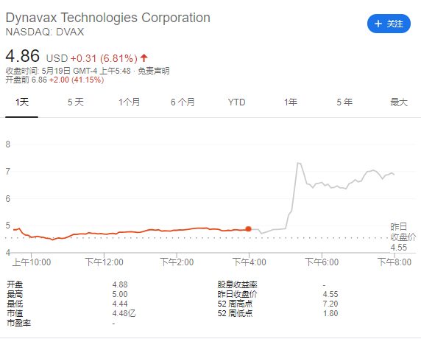Open the 免责声明 disclaimer link
The height and width of the screenshot is (339, 421).
[154, 71]
